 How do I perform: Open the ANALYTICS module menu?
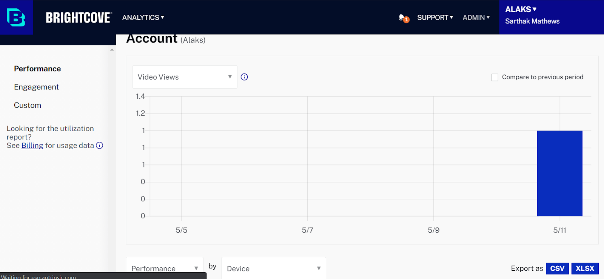click(143, 17)
